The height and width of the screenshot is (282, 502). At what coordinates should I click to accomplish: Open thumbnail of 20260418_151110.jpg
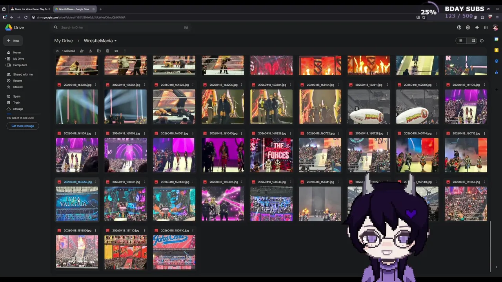point(125,252)
